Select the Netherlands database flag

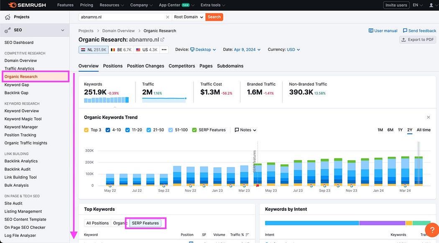pos(83,50)
